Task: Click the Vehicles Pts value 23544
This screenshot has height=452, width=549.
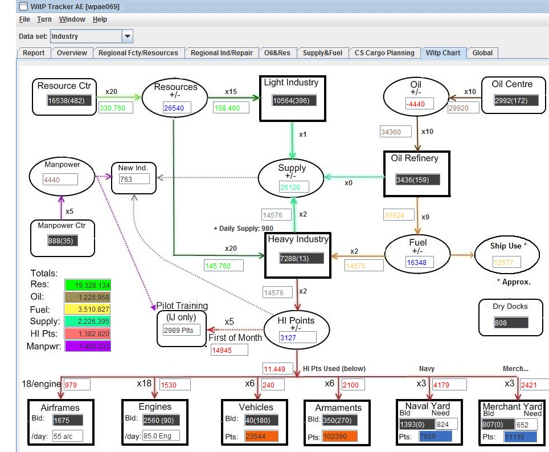Action: [x=261, y=436]
